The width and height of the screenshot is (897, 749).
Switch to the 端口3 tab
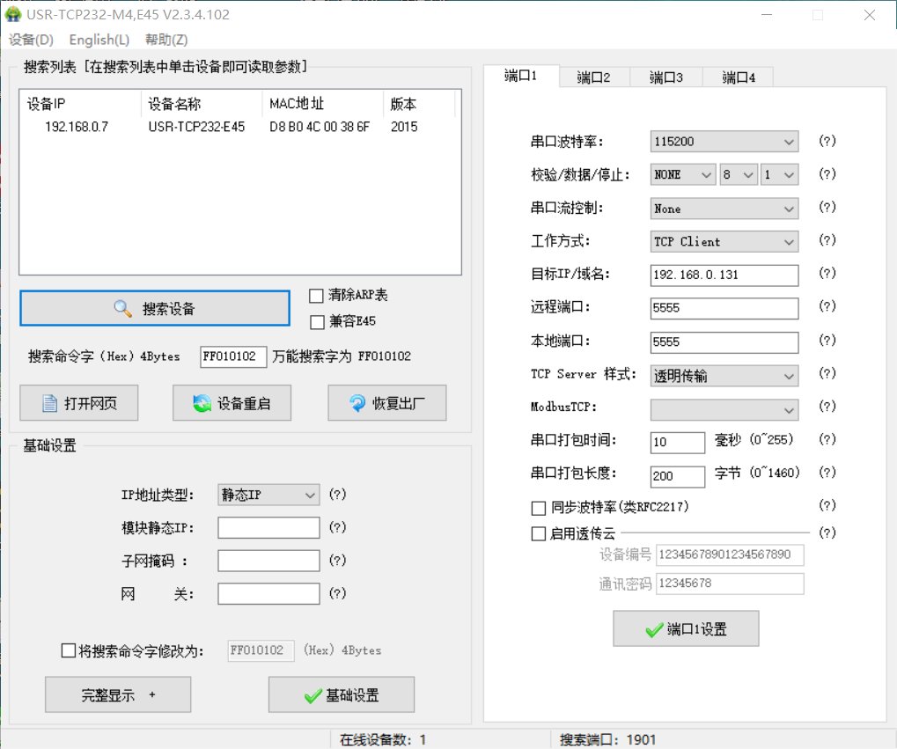665,77
